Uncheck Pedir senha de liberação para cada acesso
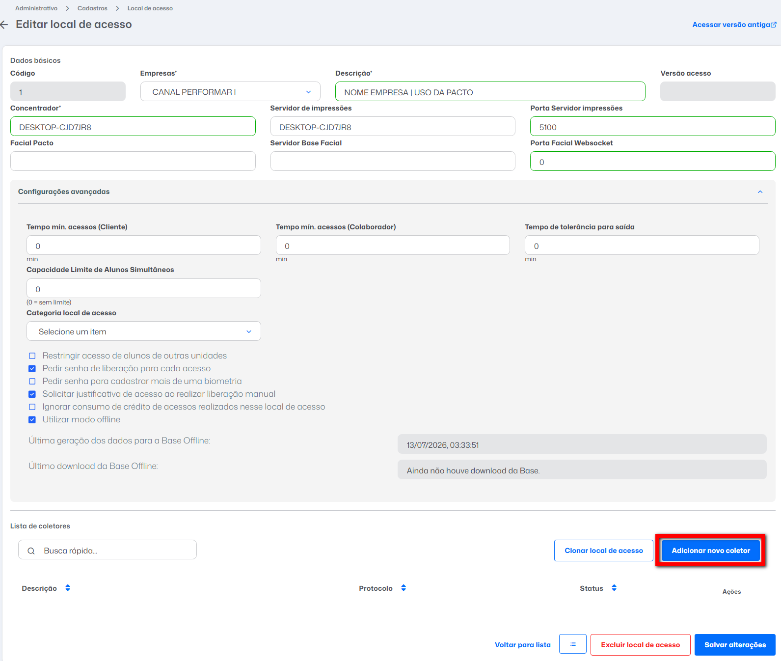The height and width of the screenshot is (661, 781). pos(32,368)
